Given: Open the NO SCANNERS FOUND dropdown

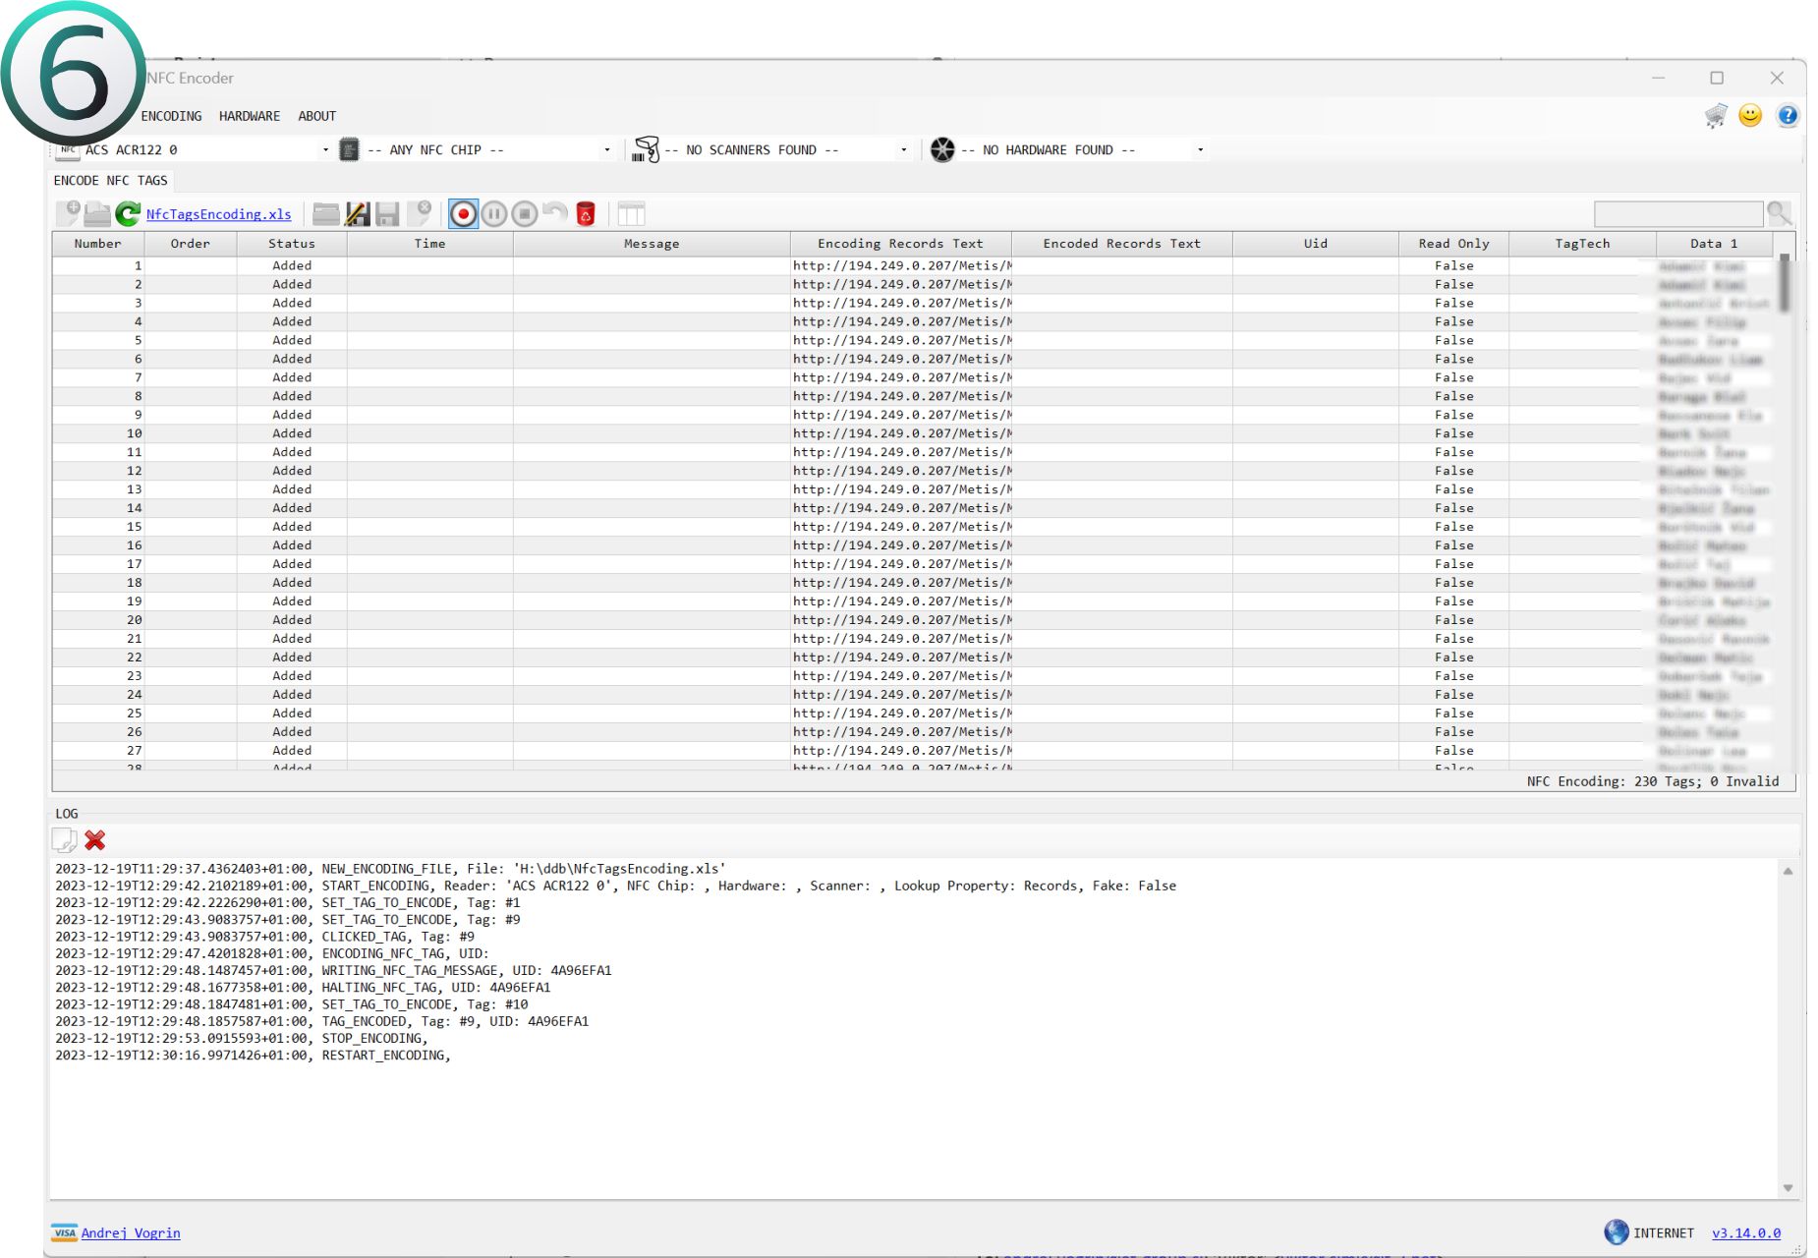Looking at the screenshot, I should pyautogui.click(x=903, y=150).
